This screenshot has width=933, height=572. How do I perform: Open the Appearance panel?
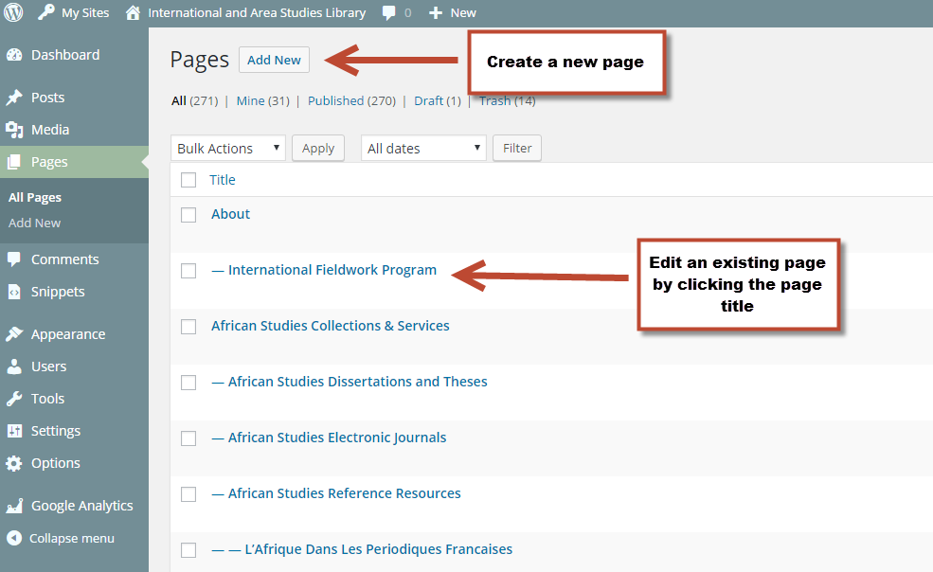(x=67, y=333)
